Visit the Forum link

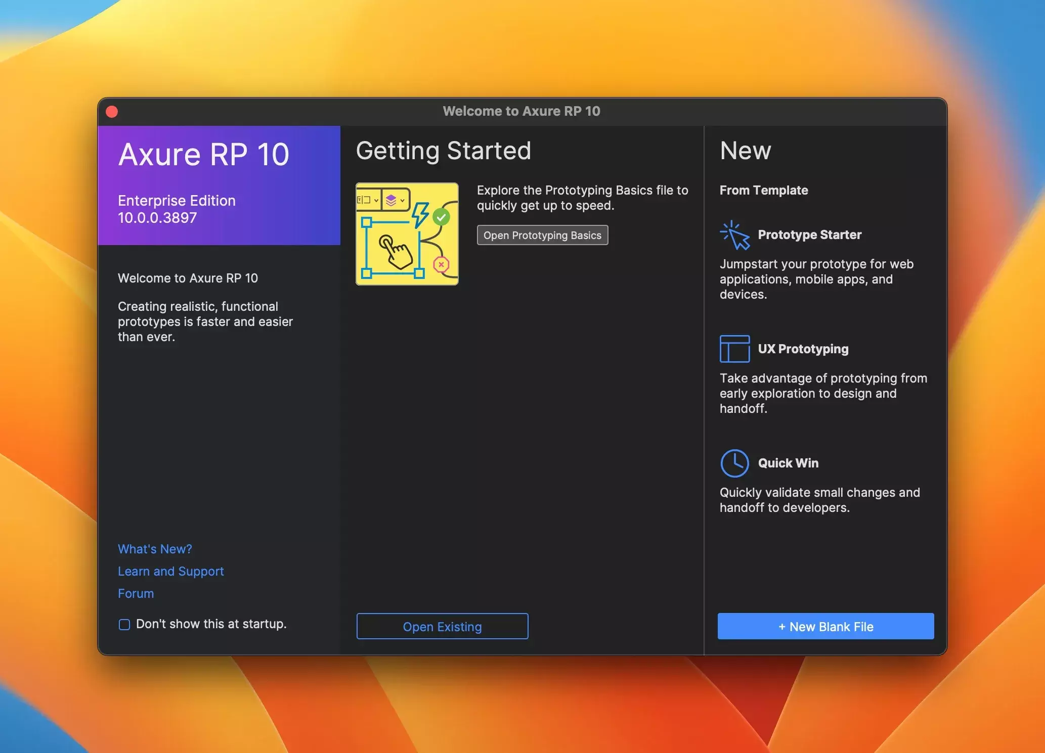pos(136,593)
